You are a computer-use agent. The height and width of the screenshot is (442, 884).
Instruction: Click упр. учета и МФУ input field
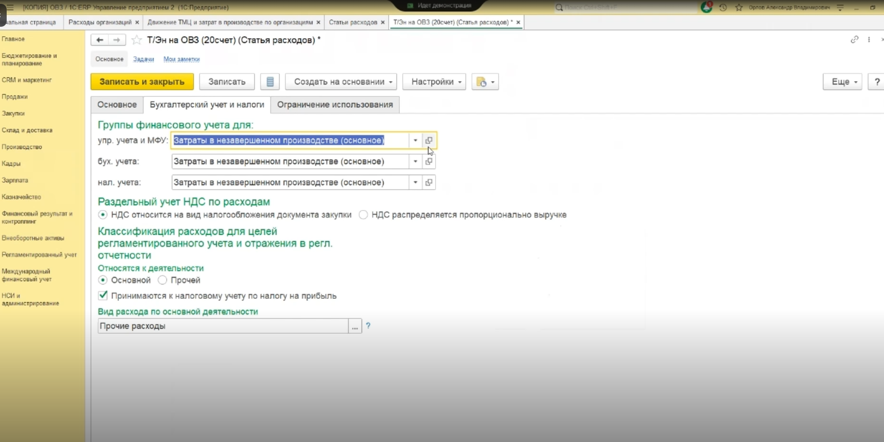point(291,140)
